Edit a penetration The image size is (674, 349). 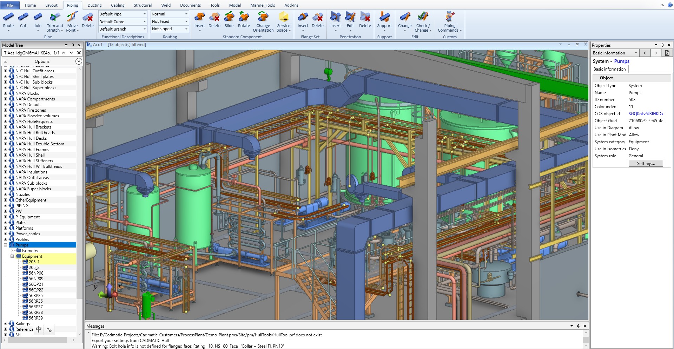(350, 21)
